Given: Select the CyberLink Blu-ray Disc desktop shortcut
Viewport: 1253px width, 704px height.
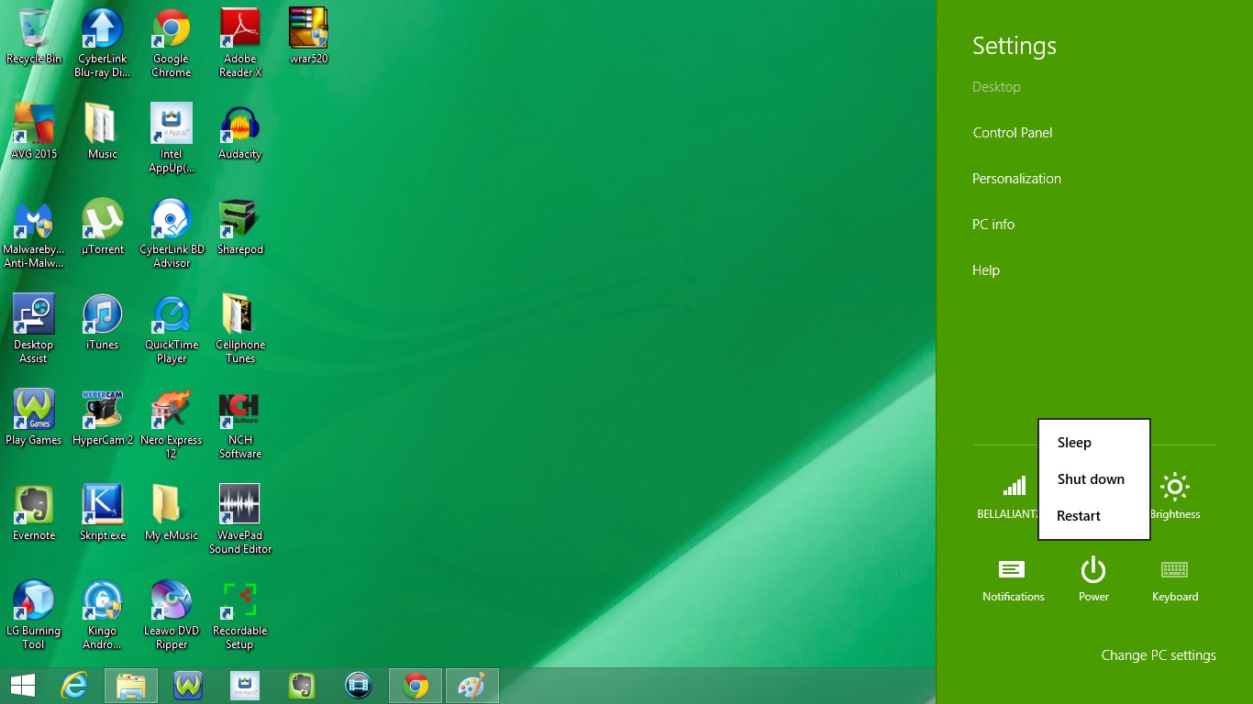Looking at the screenshot, I should [x=103, y=43].
